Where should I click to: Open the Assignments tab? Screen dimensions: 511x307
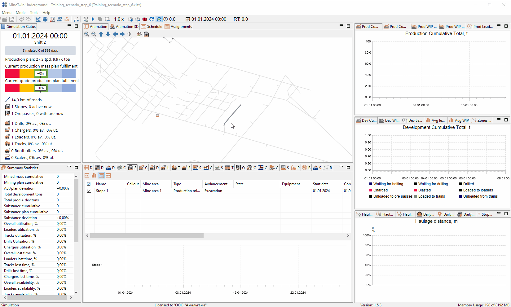point(178,27)
